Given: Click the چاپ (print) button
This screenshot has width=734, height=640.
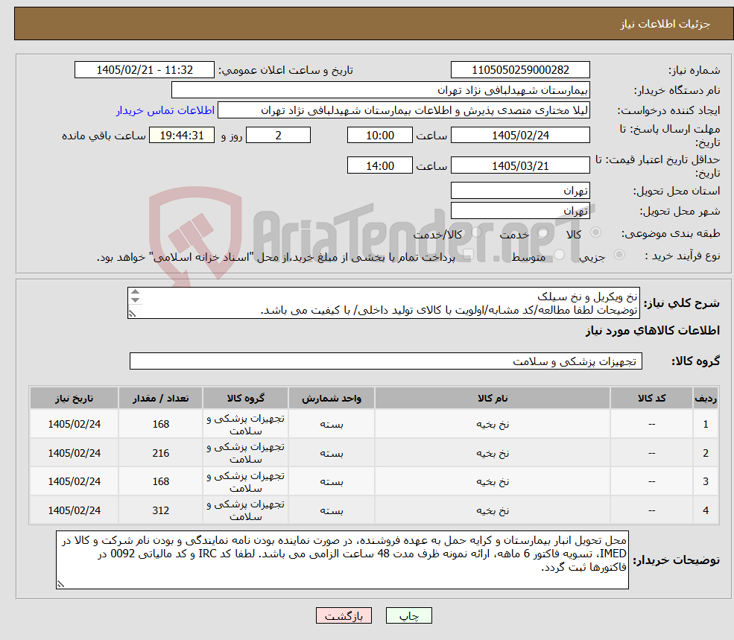Looking at the screenshot, I should tap(408, 615).
